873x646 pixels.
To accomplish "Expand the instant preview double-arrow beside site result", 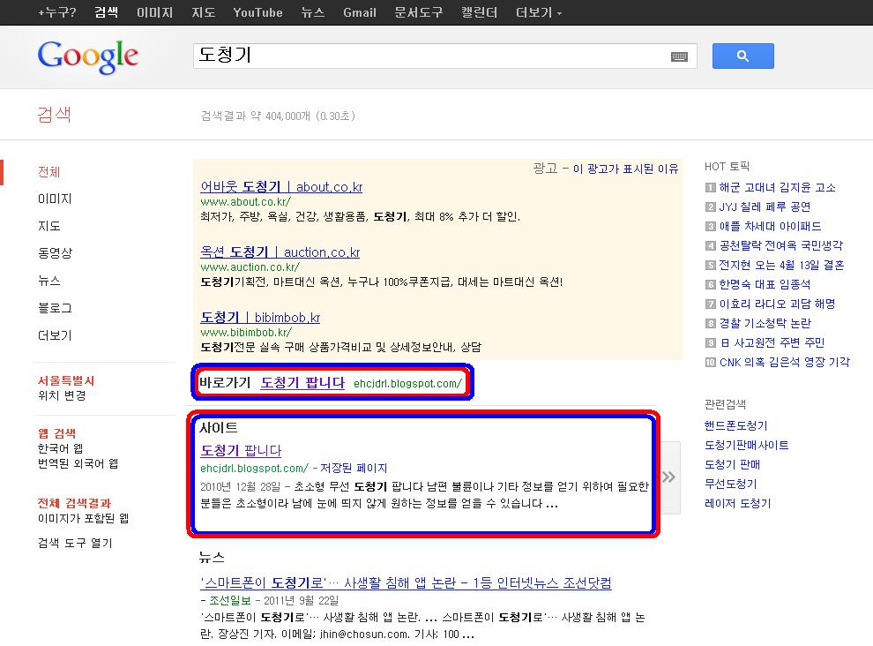I will (669, 477).
